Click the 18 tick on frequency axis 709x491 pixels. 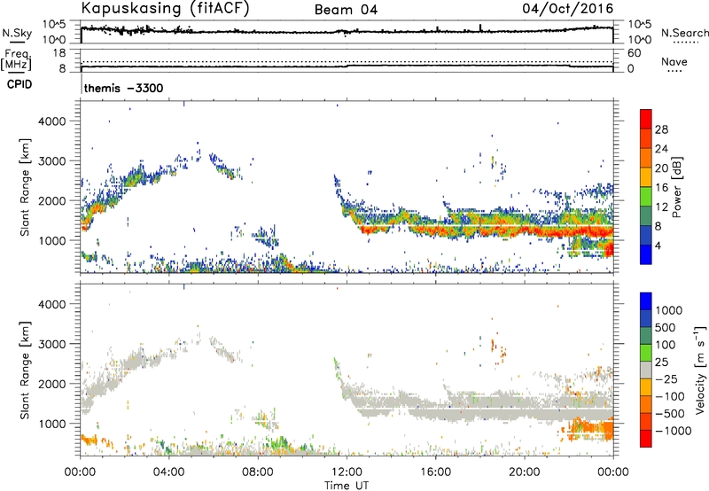click(59, 53)
